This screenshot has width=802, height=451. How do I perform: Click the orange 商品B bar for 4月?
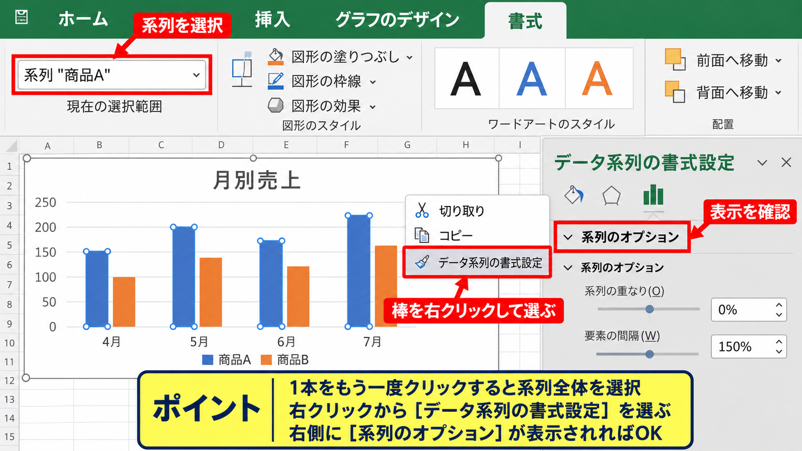tap(124, 302)
